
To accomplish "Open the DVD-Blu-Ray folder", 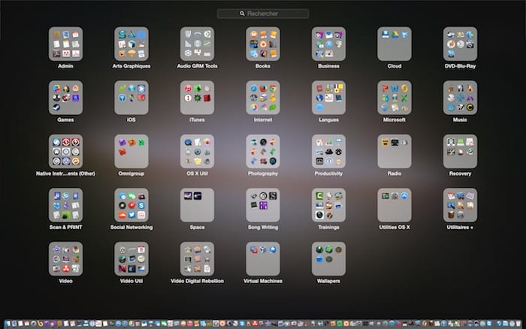I will [460, 44].
